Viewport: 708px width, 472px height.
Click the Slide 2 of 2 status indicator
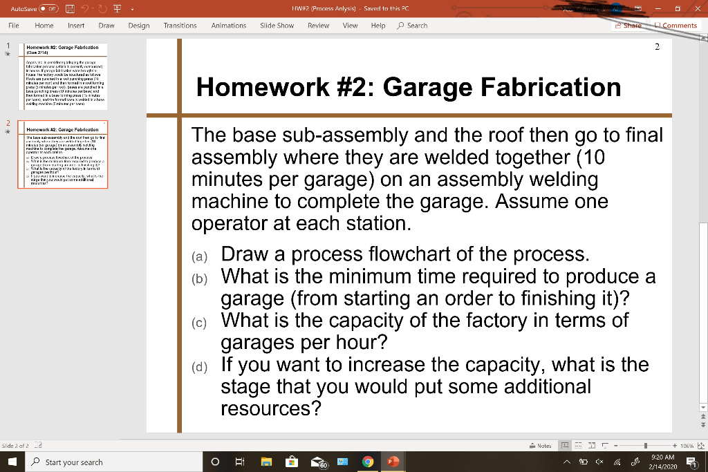(15, 446)
